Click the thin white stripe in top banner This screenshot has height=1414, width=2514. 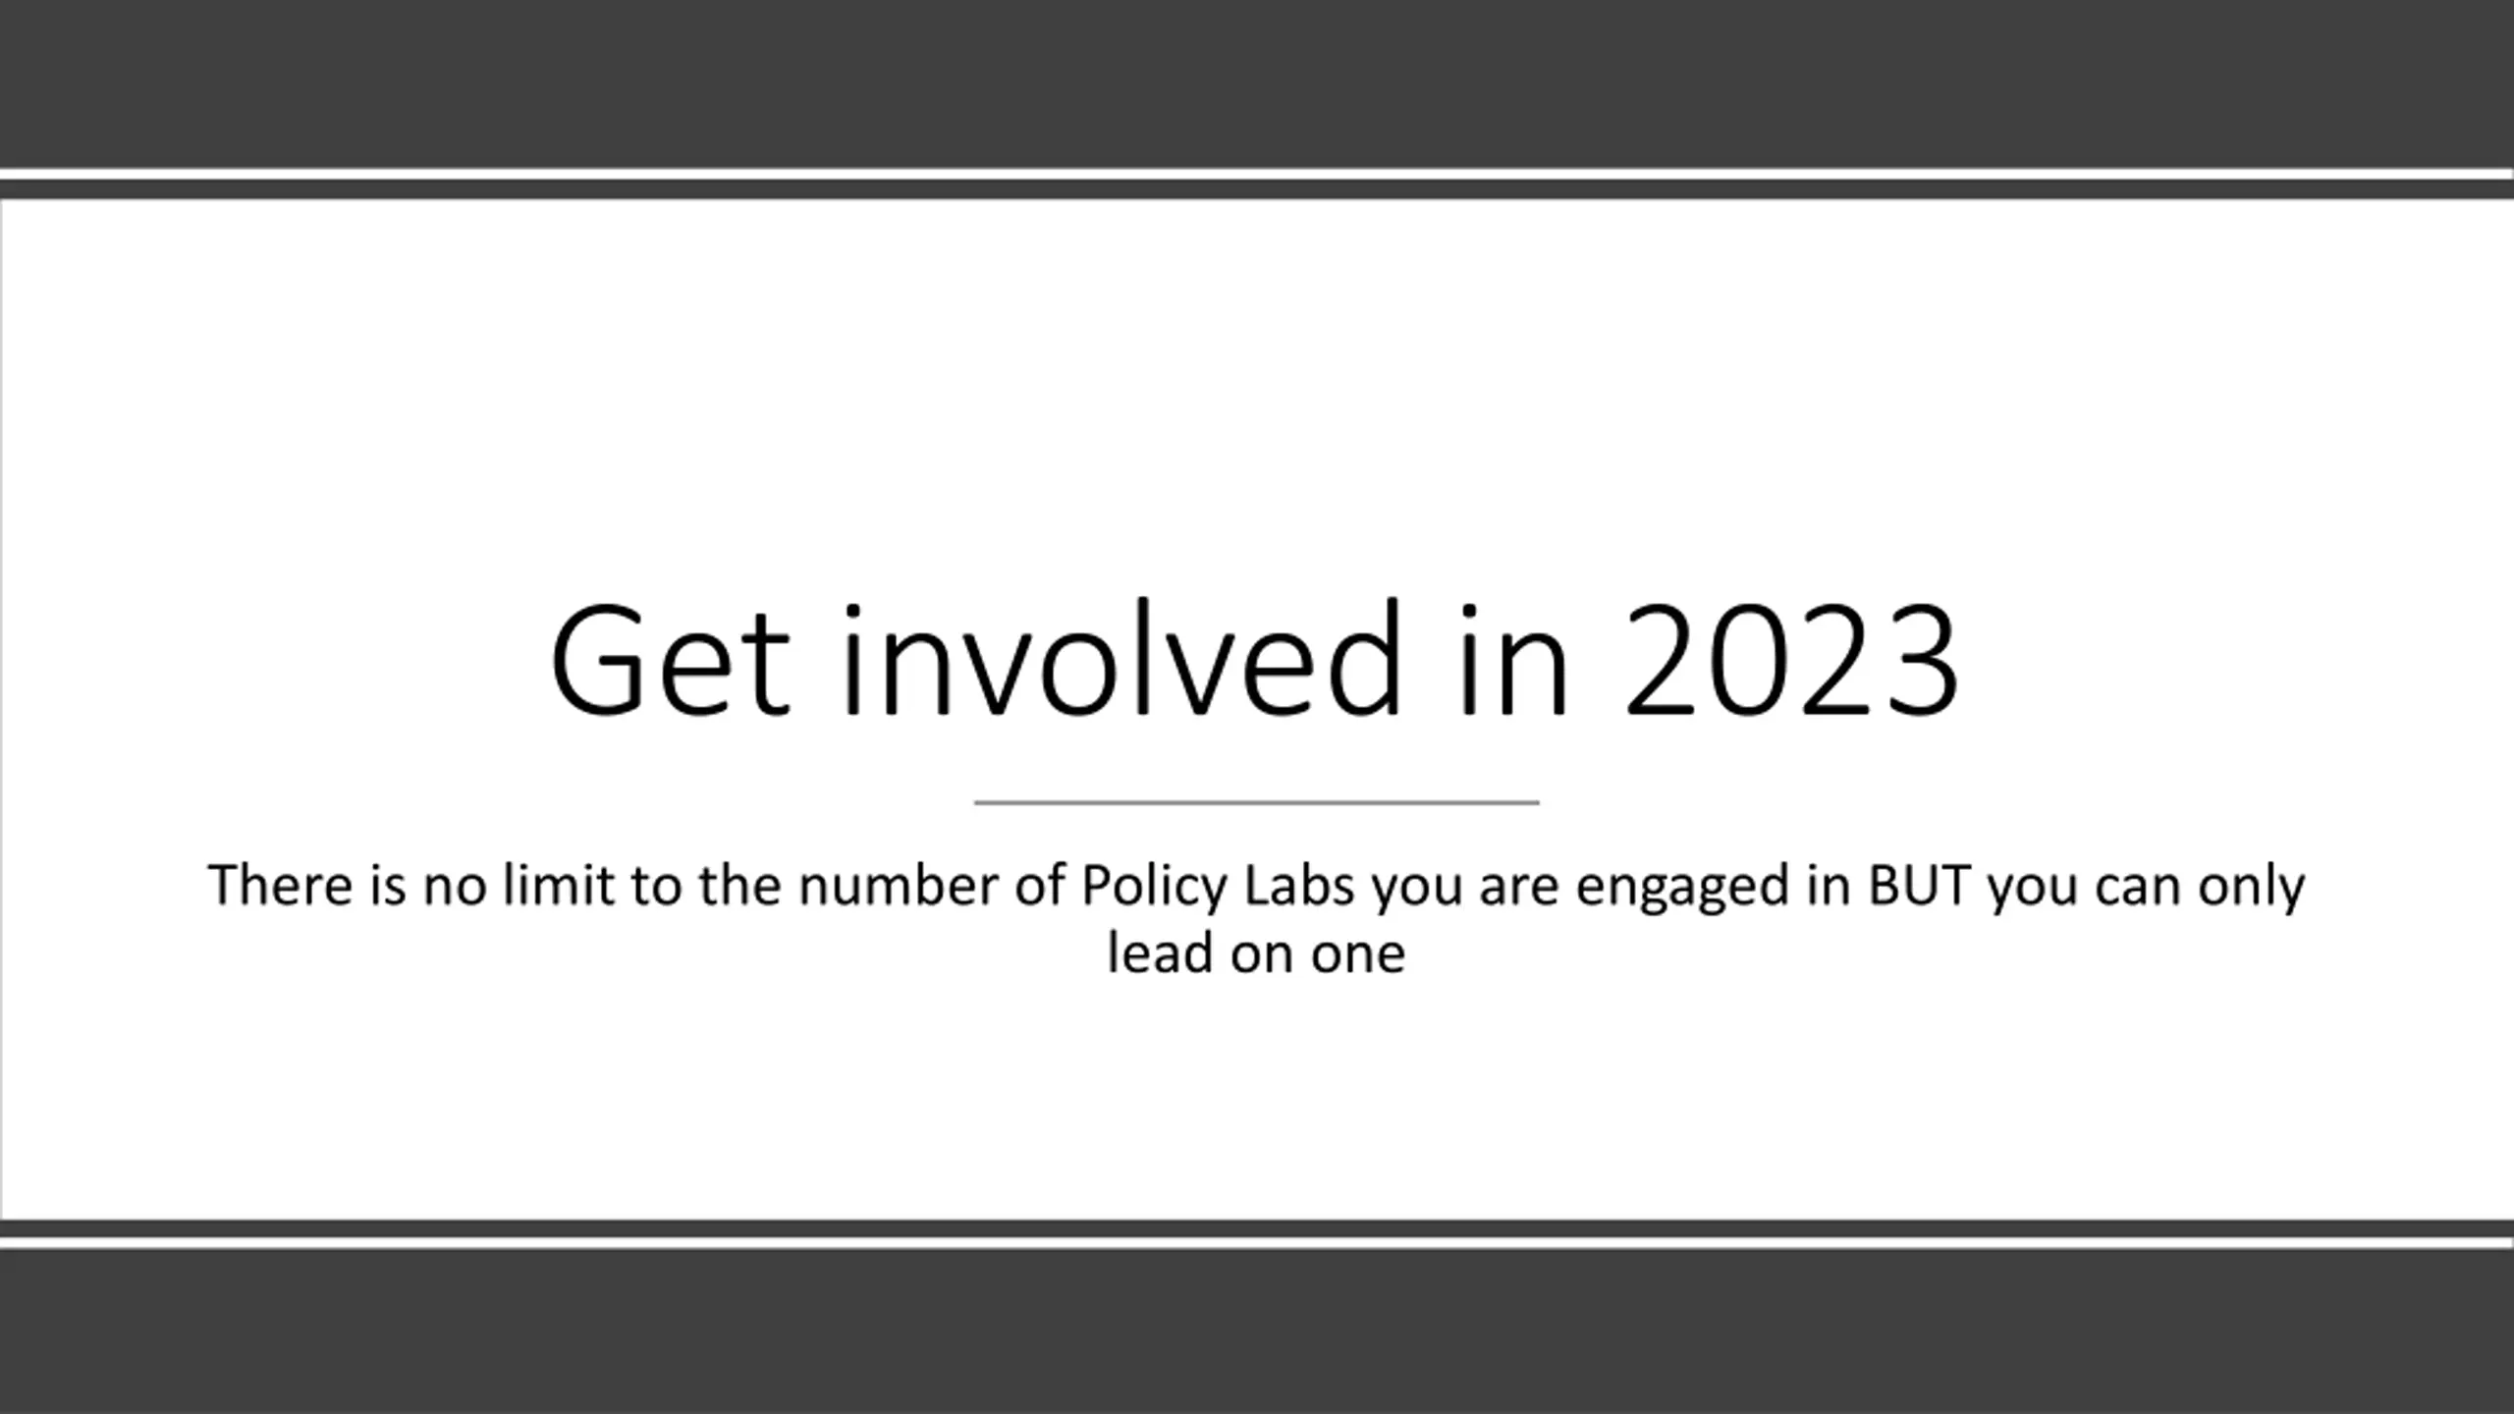pyautogui.click(x=1257, y=174)
